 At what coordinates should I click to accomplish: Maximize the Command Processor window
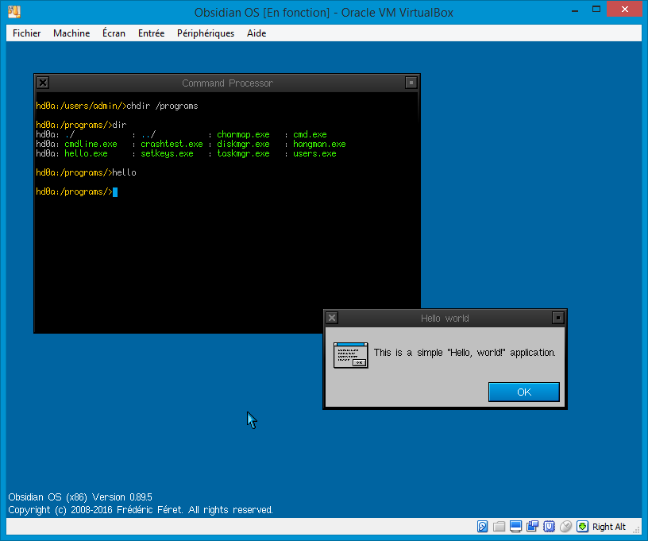pos(411,83)
